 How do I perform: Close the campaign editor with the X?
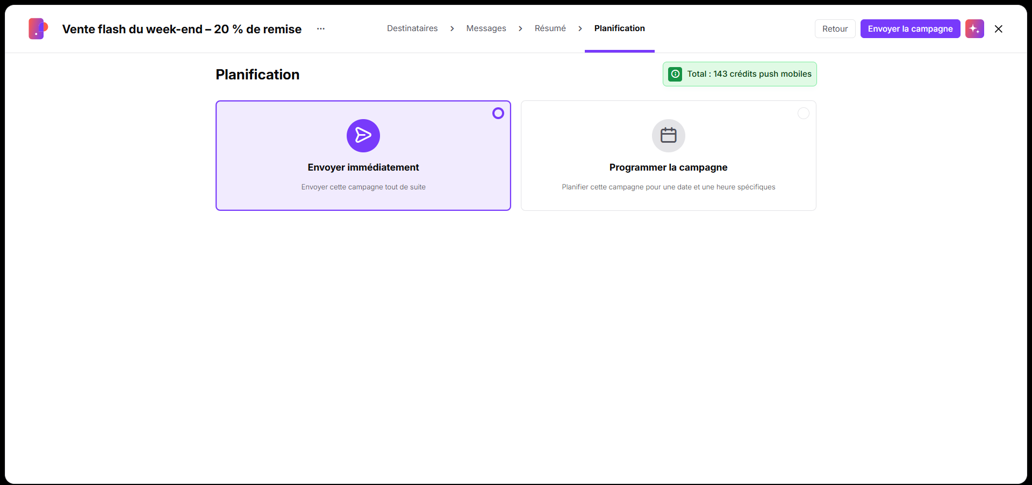pos(999,29)
